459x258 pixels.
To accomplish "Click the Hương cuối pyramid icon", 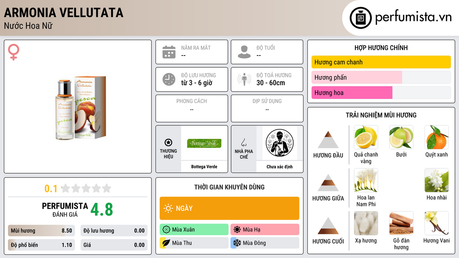I will coord(328,226).
